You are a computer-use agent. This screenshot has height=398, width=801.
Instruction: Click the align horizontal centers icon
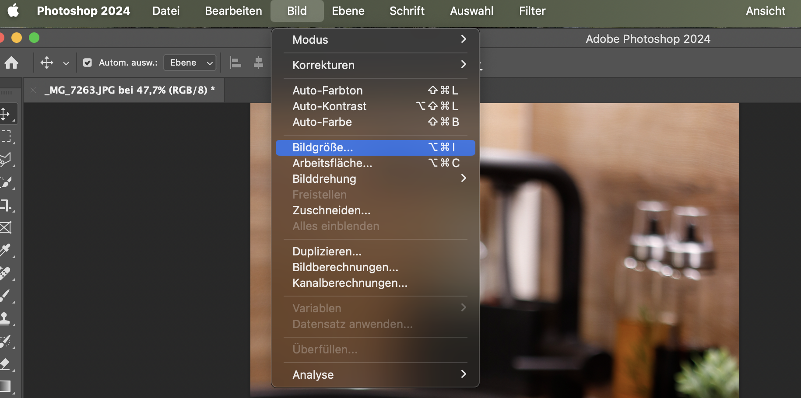pyautogui.click(x=259, y=63)
